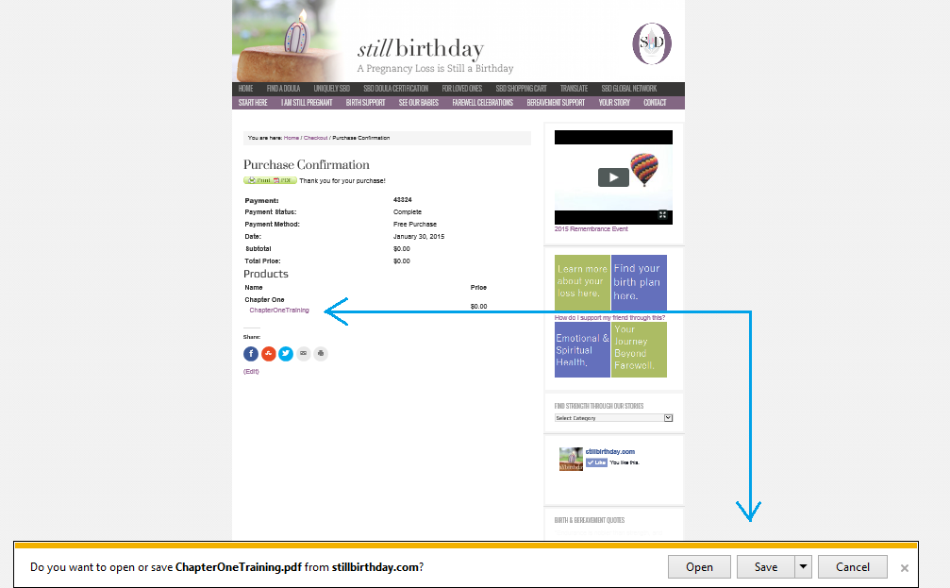Click the Facebook Like button
950x588 pixels.
(x=596, y=462)
